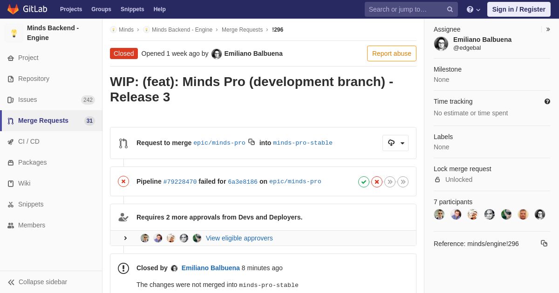Click the Closed status badge
This screenshot has height=293, width=559.
click(x=124, y=53)
